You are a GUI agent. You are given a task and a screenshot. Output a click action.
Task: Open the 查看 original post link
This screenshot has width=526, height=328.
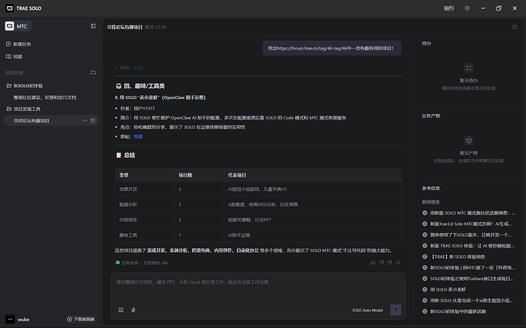(x=138, y=136)
